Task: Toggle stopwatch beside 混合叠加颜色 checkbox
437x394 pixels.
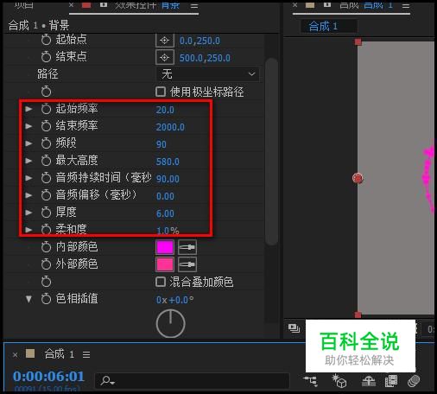Action: click(46, 282)
